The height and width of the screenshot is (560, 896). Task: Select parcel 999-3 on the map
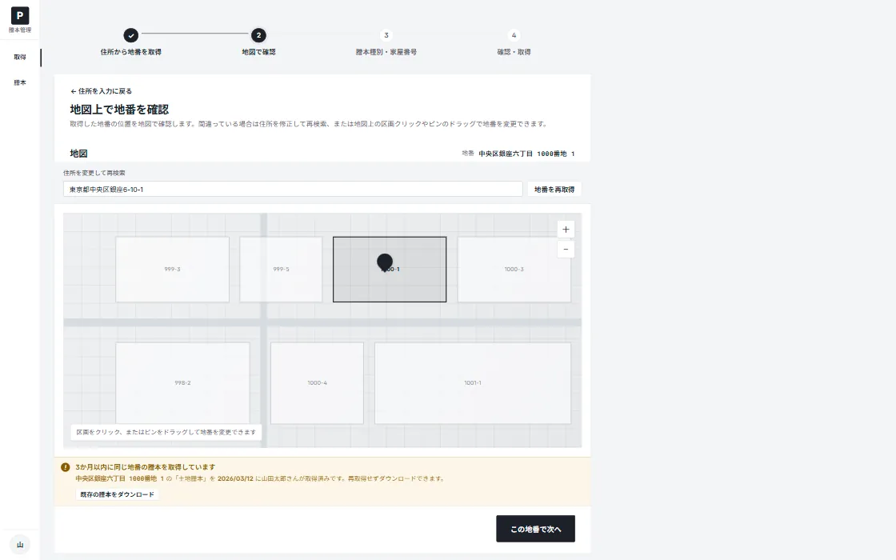tap(172, 269)
